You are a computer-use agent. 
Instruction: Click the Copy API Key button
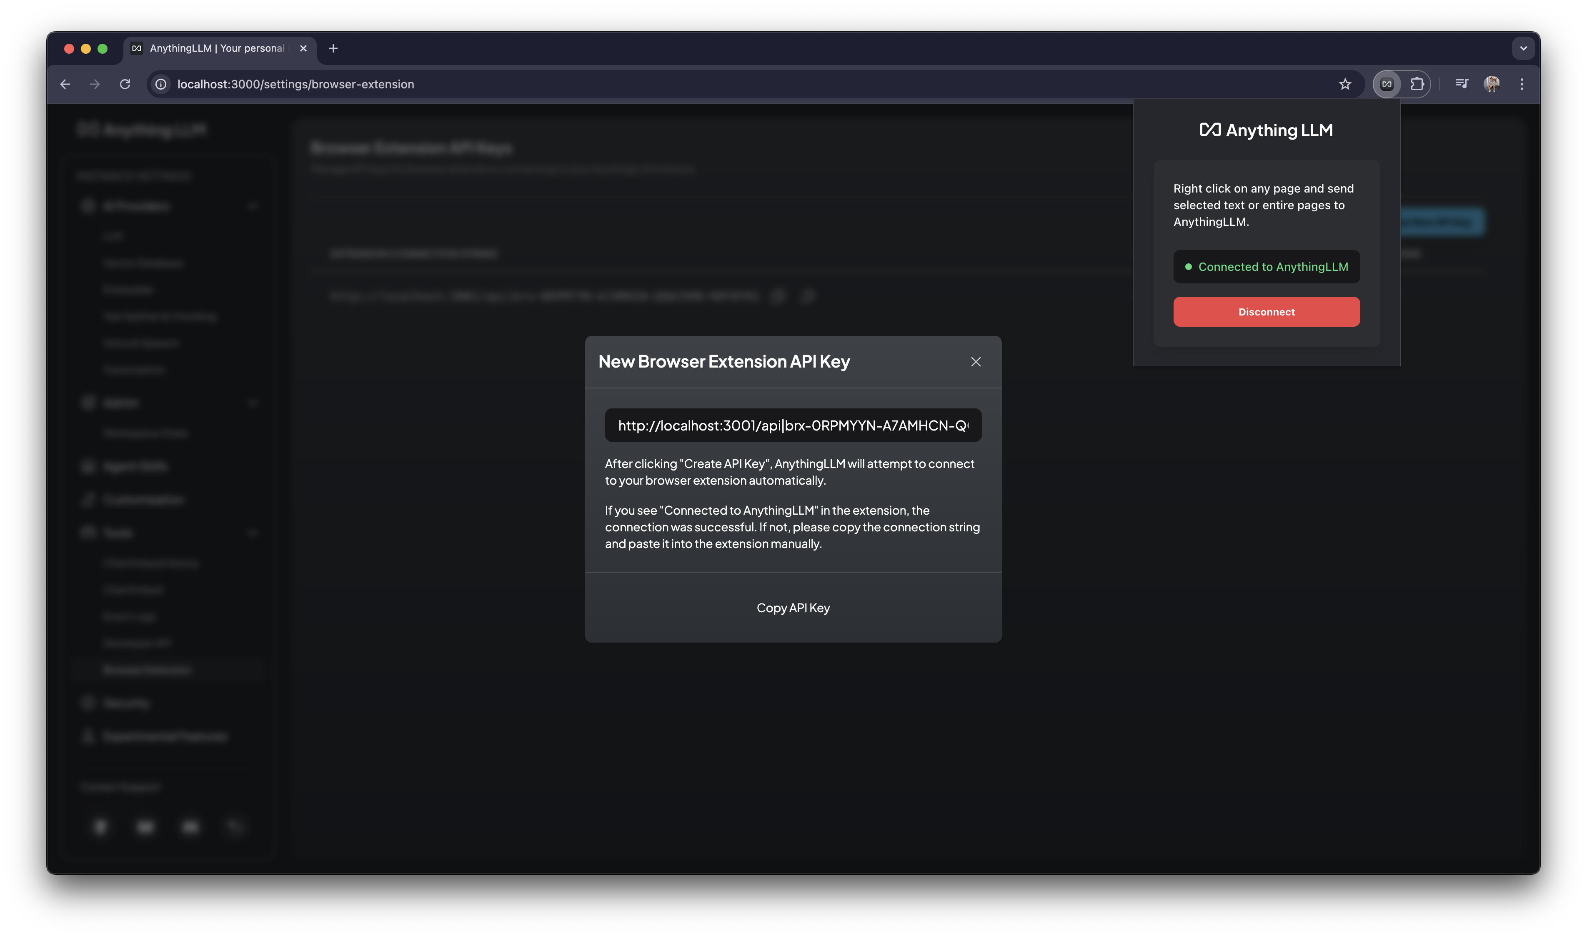[x=793, y=607]
